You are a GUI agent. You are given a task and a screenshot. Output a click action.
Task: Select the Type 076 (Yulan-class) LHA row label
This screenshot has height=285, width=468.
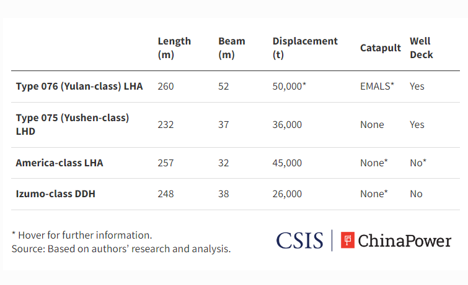(79, 86)
